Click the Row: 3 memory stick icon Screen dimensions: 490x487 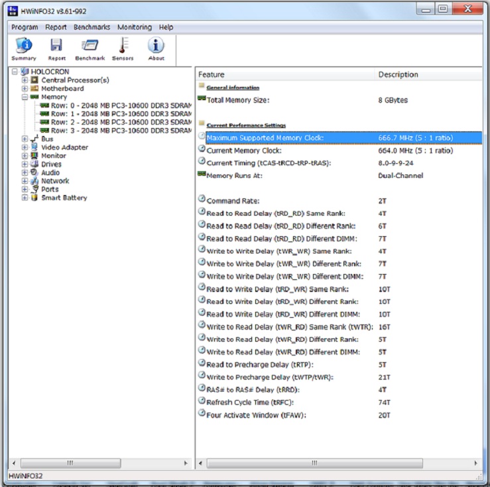coord(44,131)
